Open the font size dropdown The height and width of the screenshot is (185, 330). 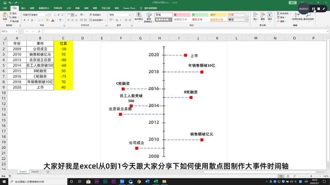pyautogui.click(x=55, y=15)
